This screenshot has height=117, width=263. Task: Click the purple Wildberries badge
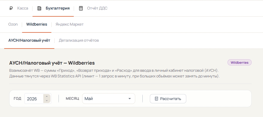click(x=239, y=63)
